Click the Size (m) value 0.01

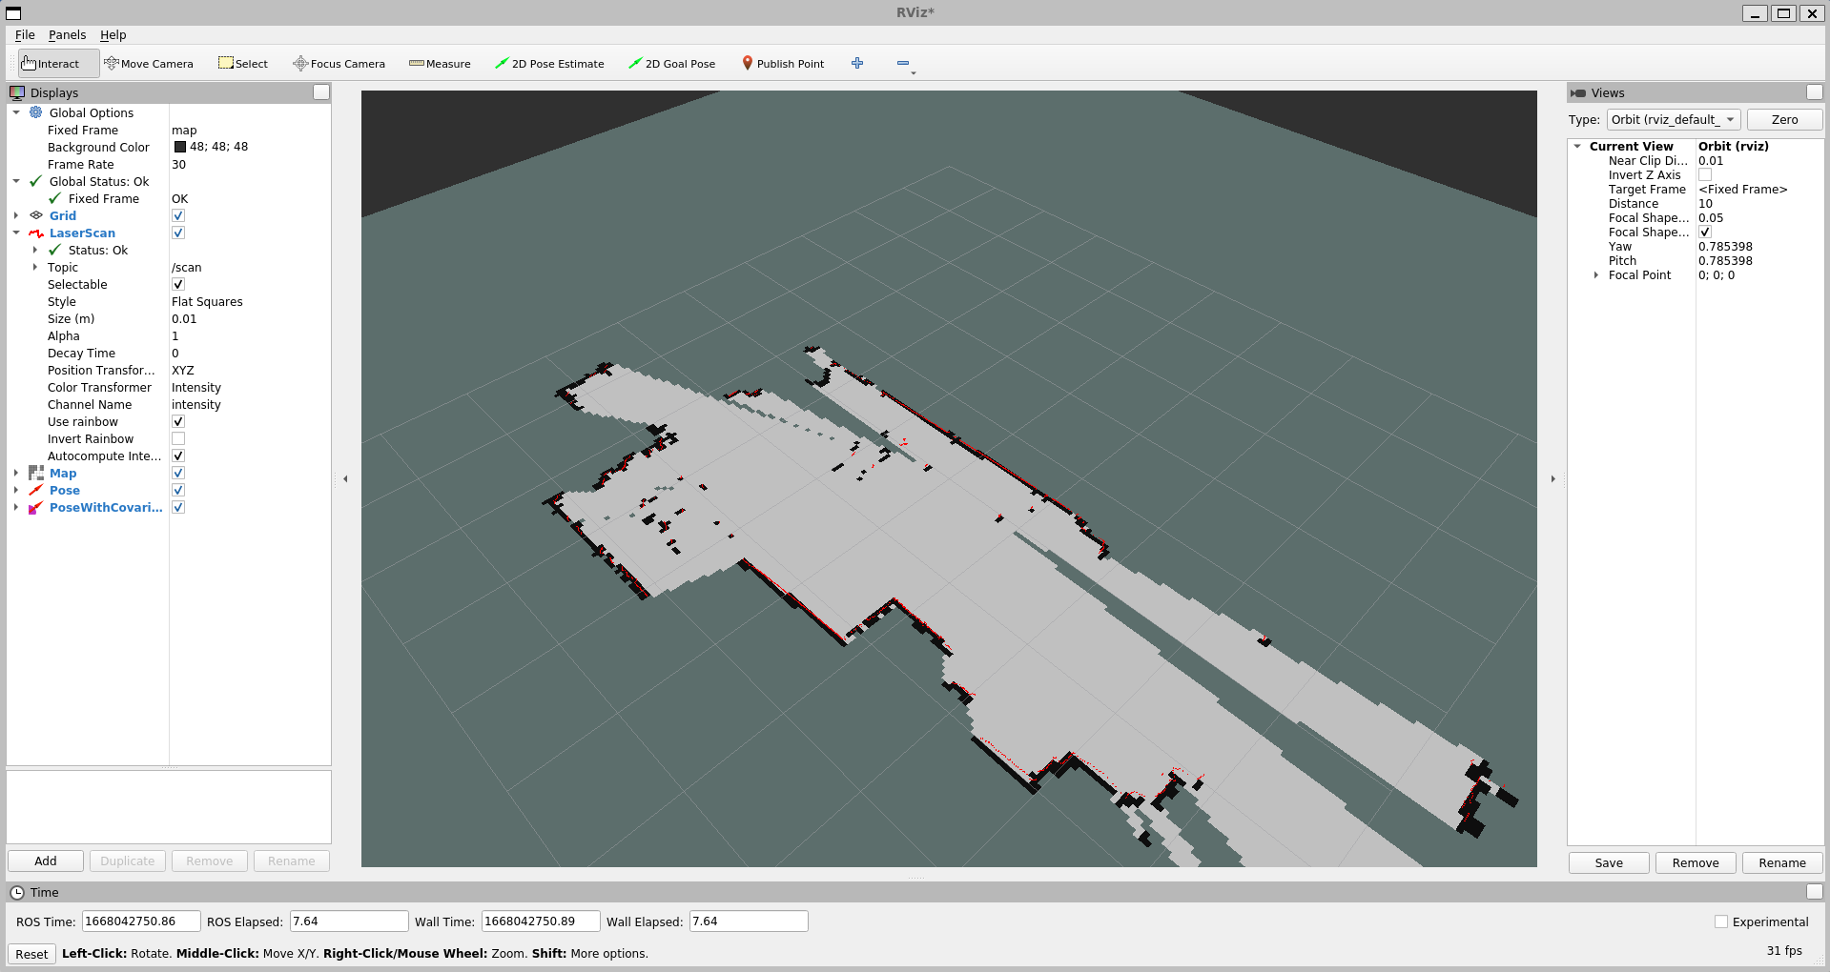click(x=184, y=318)
